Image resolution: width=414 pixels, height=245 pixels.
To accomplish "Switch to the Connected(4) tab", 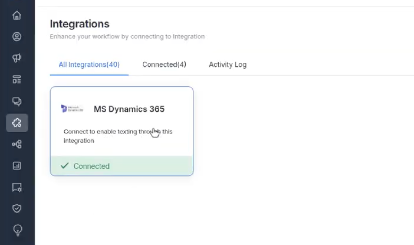I will point(164,65).
